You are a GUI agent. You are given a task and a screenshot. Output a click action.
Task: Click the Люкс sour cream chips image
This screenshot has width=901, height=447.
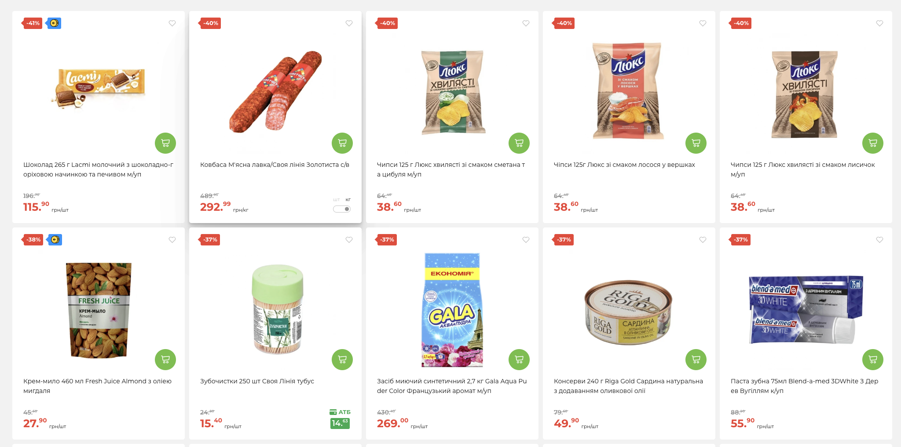pos(452,92)
